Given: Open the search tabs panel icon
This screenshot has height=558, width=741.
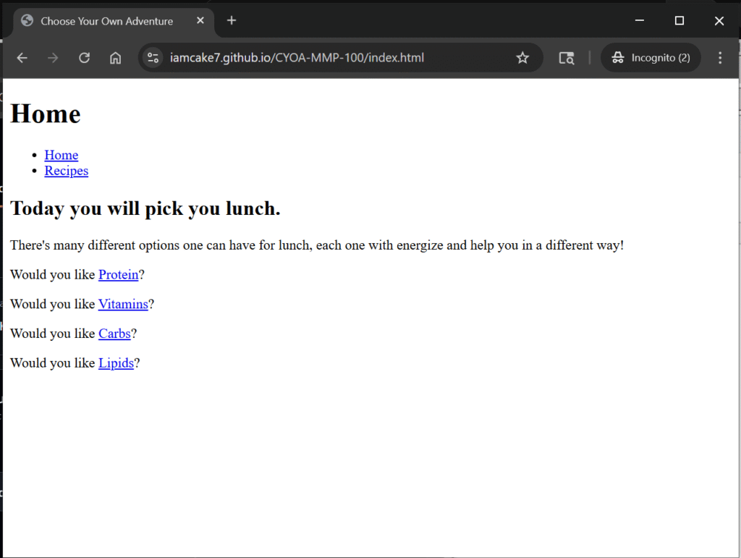Looking at the screenshot, I should 566,58.
